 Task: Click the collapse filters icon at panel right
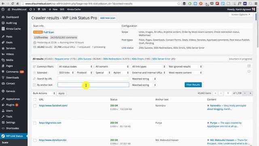coord(249,66)
